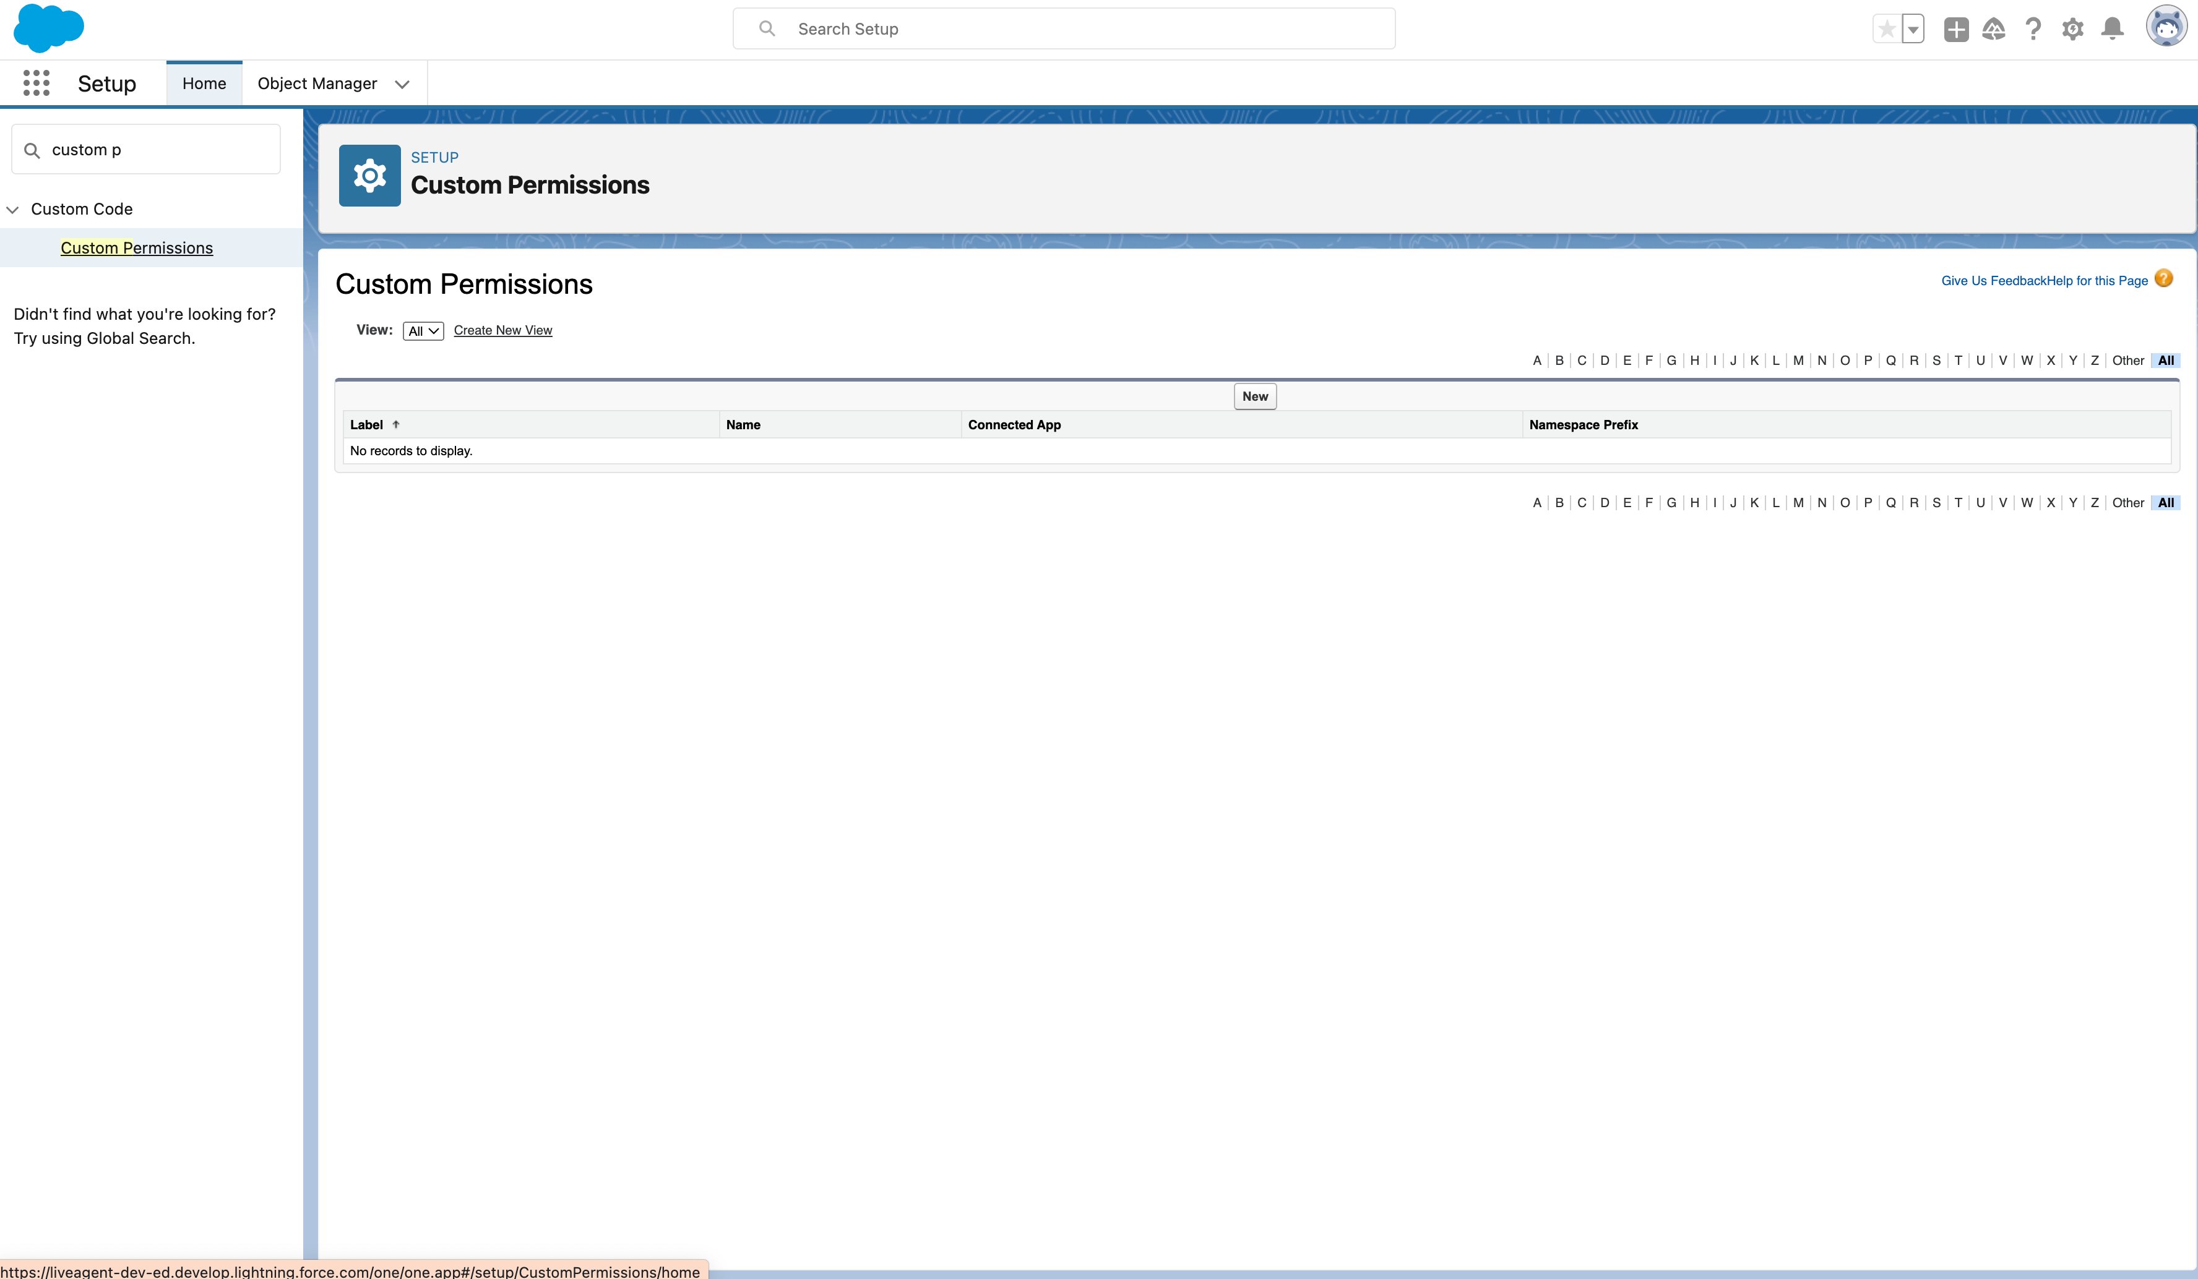This screenshot has height=1279, width=2198.
Task: Select the All filter above the table
Action: [2166, 360]
